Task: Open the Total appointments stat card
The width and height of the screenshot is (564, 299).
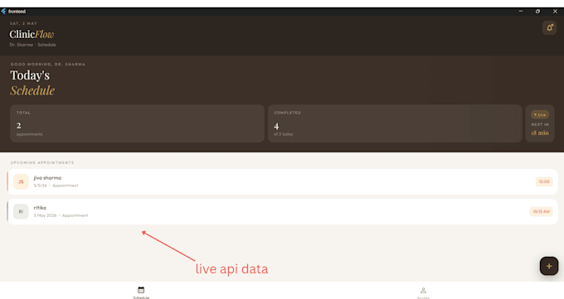Action: coord(137,123)
